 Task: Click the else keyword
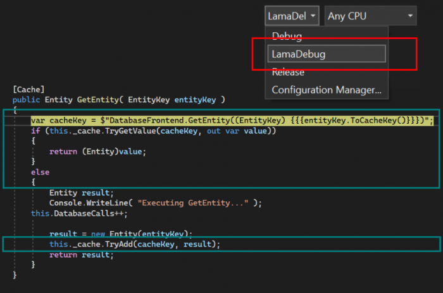pyautogui.click(x=40, y=172)
